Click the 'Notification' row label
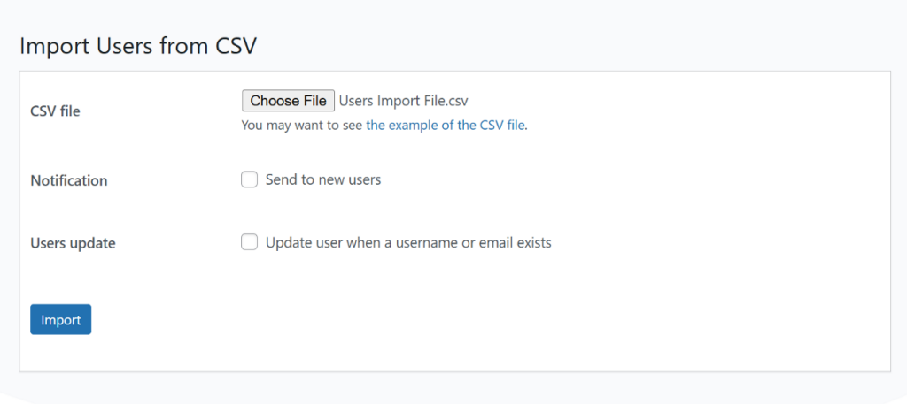907x404 pixels. (x=69, y=180)
